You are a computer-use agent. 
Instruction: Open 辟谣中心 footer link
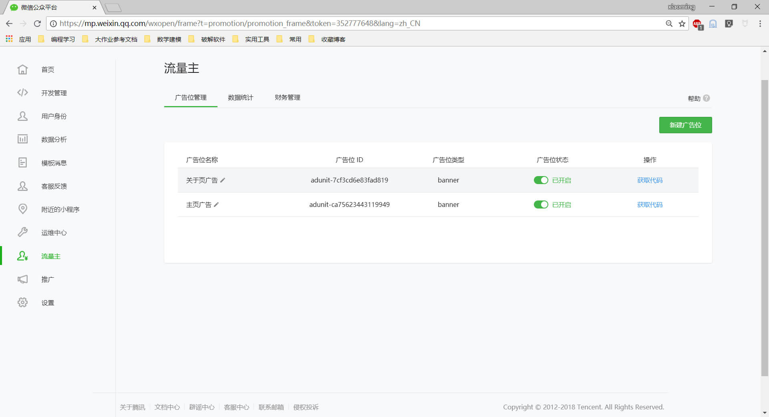coord(202,407)
